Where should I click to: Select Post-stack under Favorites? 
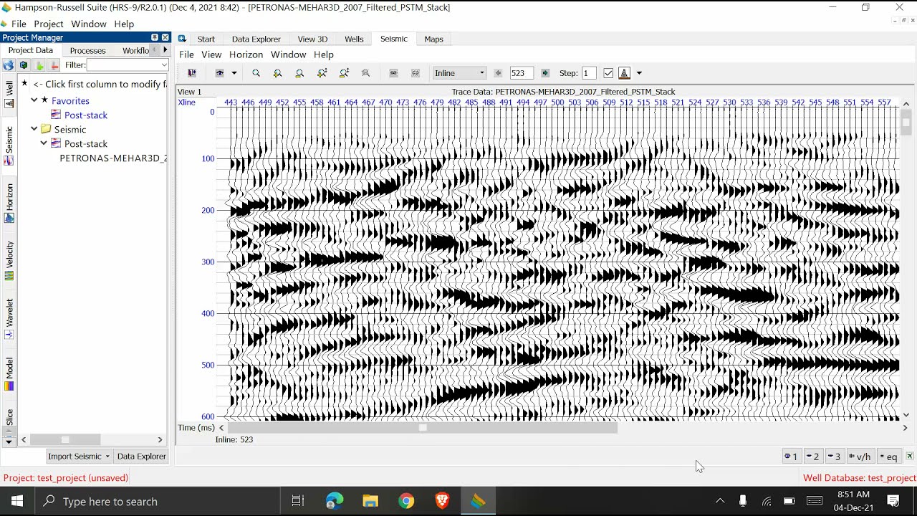[86, 115]
